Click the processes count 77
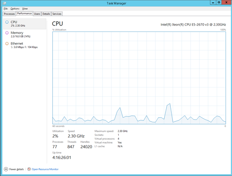This screenshot has height=176, width=232. point(55,147)
